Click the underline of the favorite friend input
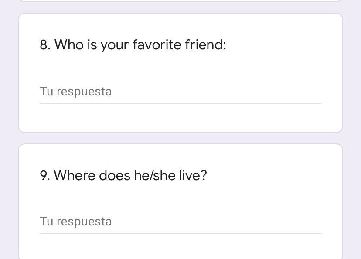 click(x=180, y=104)
